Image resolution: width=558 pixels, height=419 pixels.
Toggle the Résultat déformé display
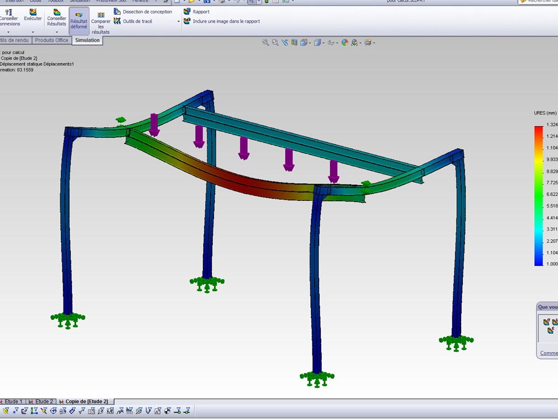pyautogui.click(x=79, y=20)
